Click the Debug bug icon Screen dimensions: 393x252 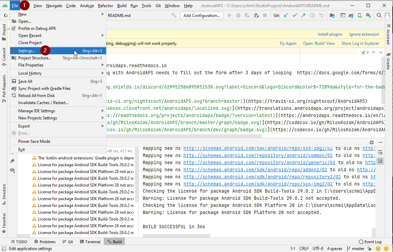pyautogui.click(x=238, y=16)
